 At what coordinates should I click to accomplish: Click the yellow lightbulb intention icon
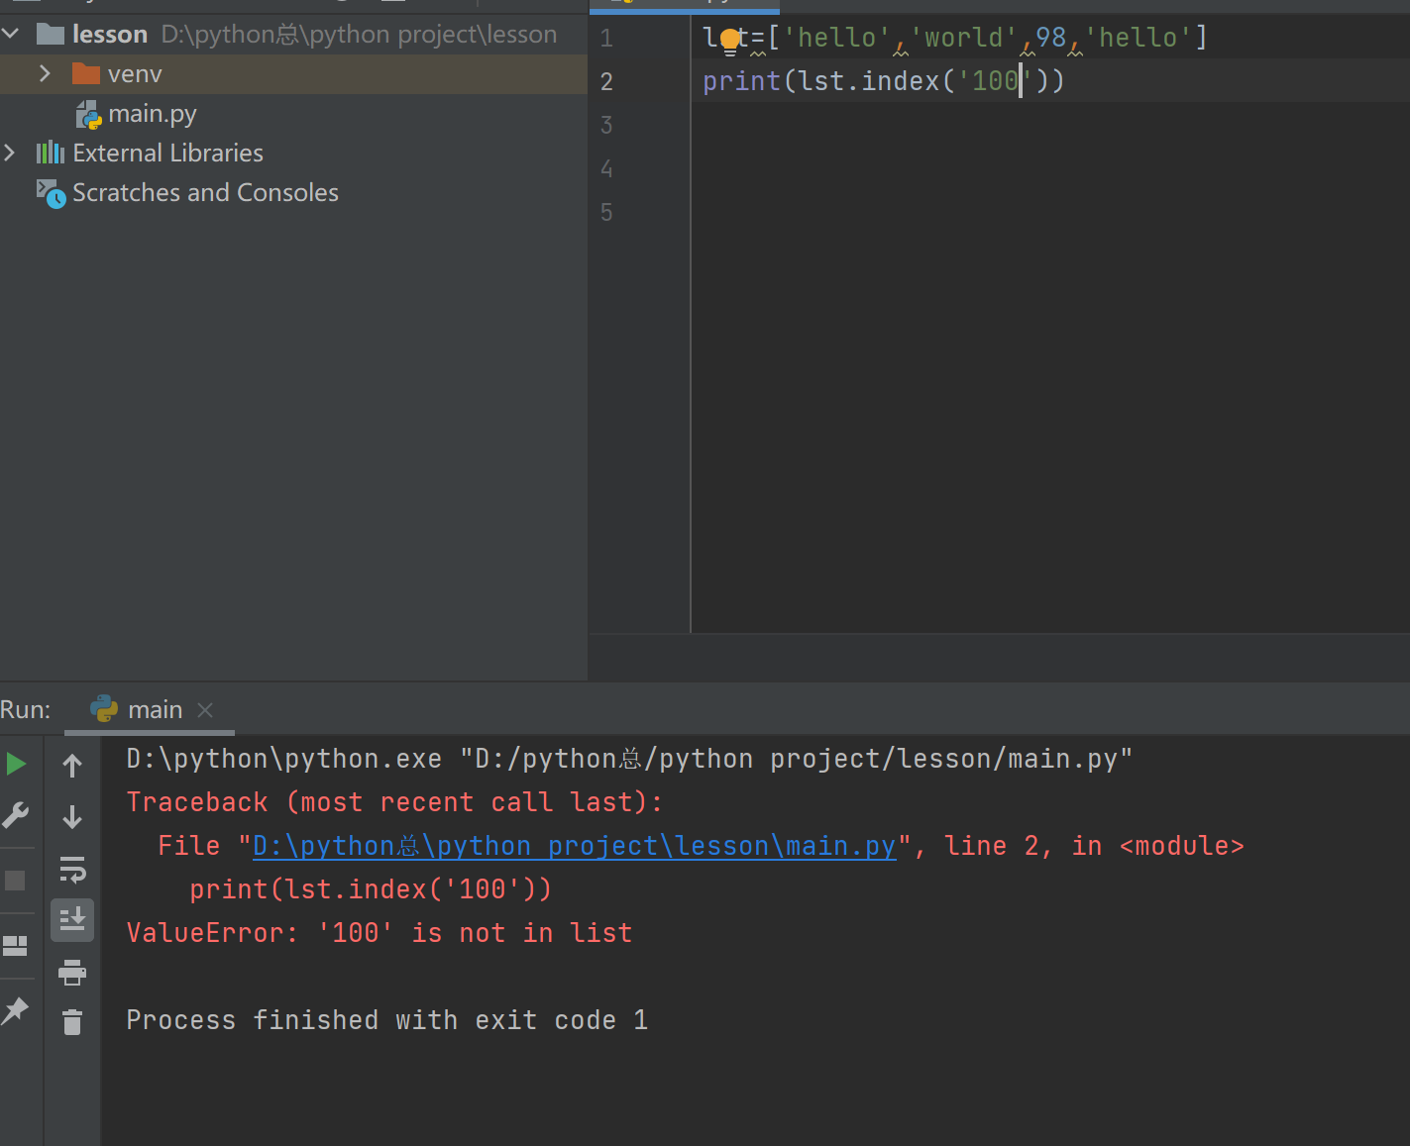click(730, 41)
